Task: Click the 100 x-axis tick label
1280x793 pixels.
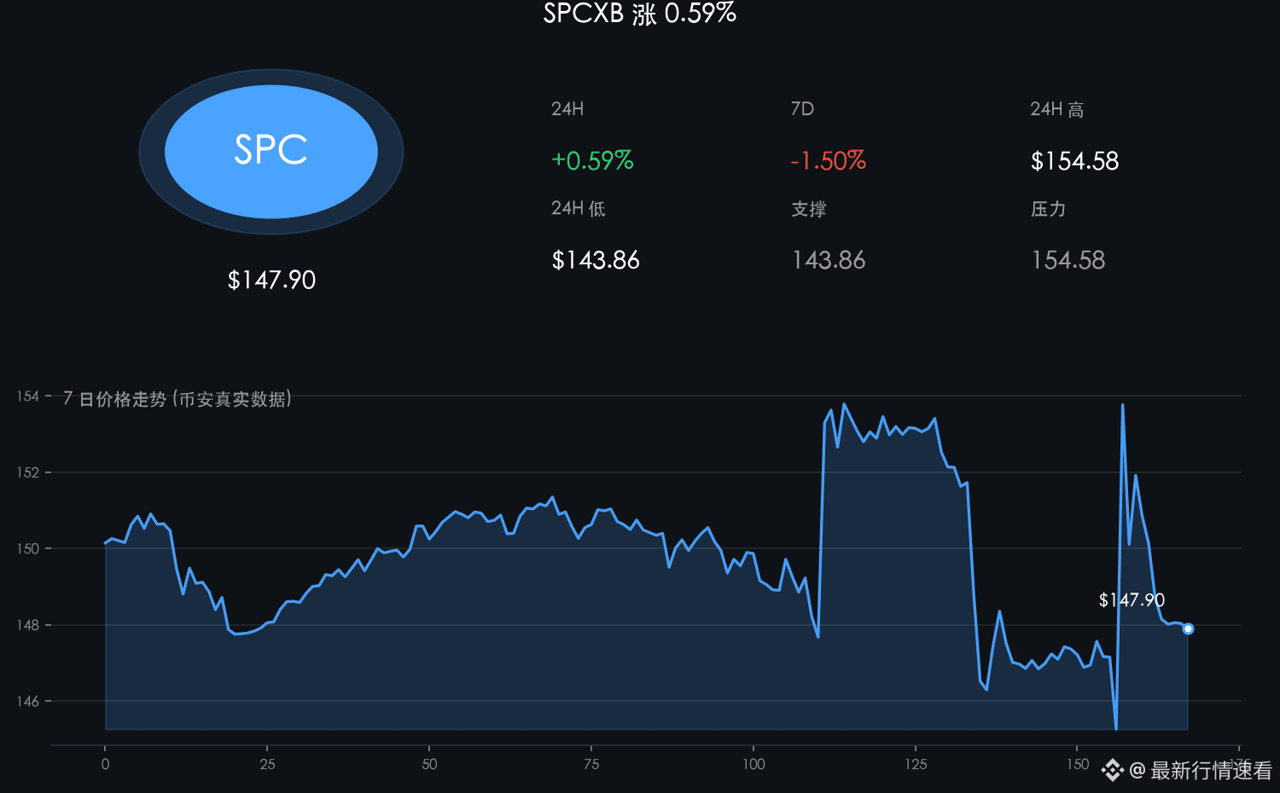Action: (x=753, y=764)
